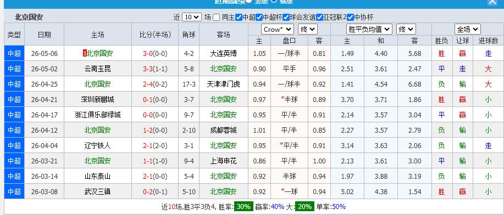Click the 9-7 corner count
This screenshot has width=504, height=215.
189,115
